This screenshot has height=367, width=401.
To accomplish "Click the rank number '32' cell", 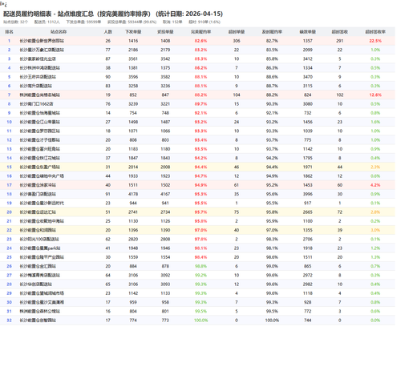I will click(x=9, y=321).
